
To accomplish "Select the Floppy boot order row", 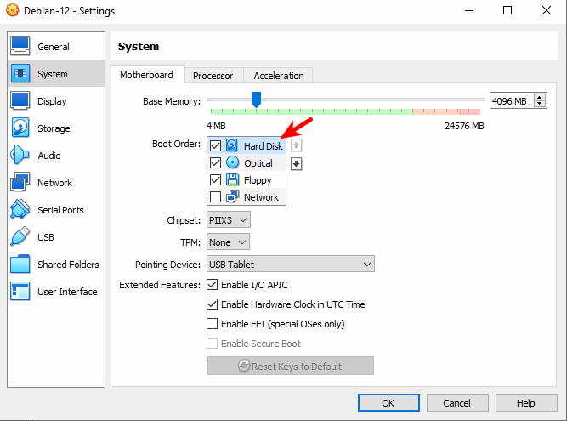I will click(x=247, y=179).
